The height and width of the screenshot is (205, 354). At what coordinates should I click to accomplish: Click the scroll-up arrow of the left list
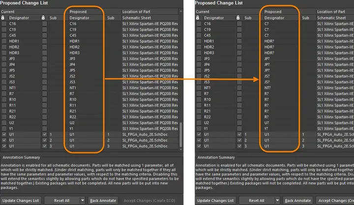click(x=180, y=11)
